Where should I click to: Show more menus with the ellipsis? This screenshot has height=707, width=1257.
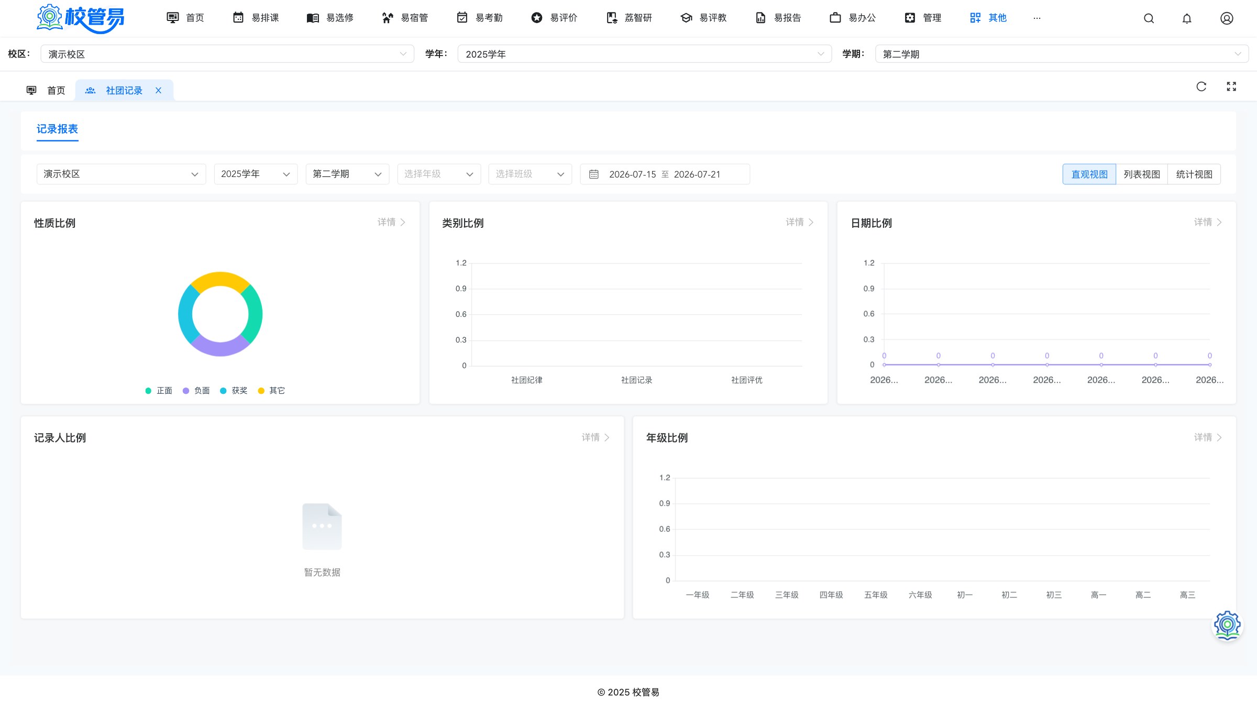[x=1037, y=18]
